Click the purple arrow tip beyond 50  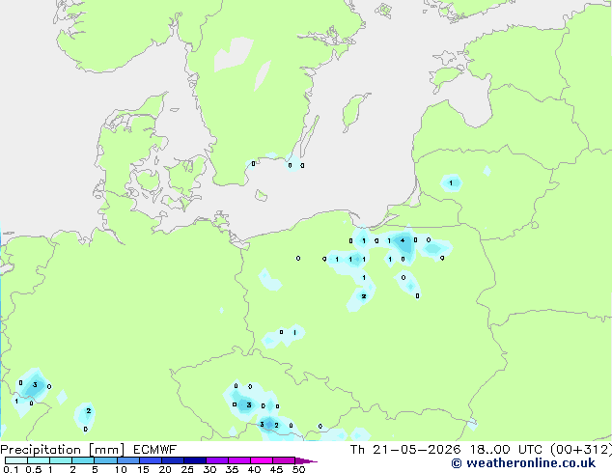pos(307,460)
